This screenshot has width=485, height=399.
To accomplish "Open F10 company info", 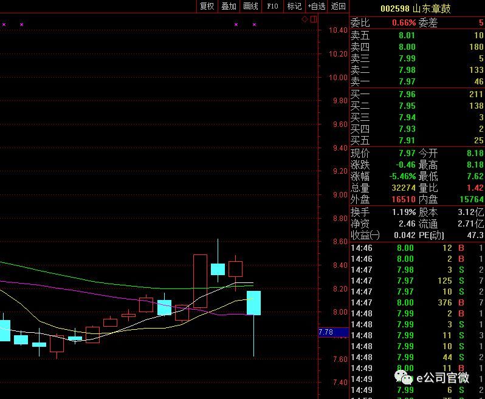I will point(272,6).
